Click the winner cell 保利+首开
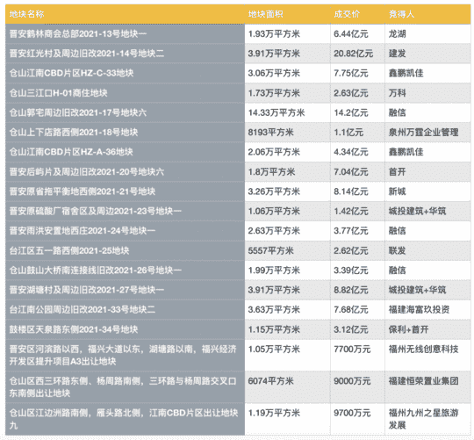Screen dimensions: 474x440 click(427, 329)
